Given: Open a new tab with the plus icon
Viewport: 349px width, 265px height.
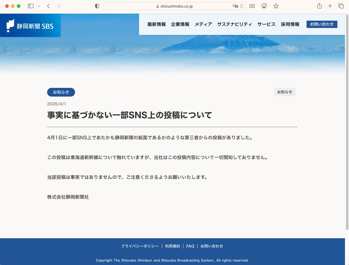Looking at the screenshot, I should coord(330,6).
